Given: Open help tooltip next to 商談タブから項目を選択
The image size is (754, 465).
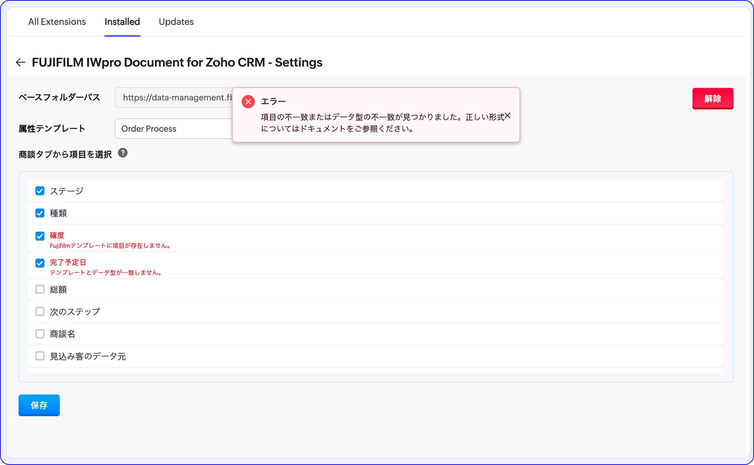Looking at the screenshot, I should (123, 153).
